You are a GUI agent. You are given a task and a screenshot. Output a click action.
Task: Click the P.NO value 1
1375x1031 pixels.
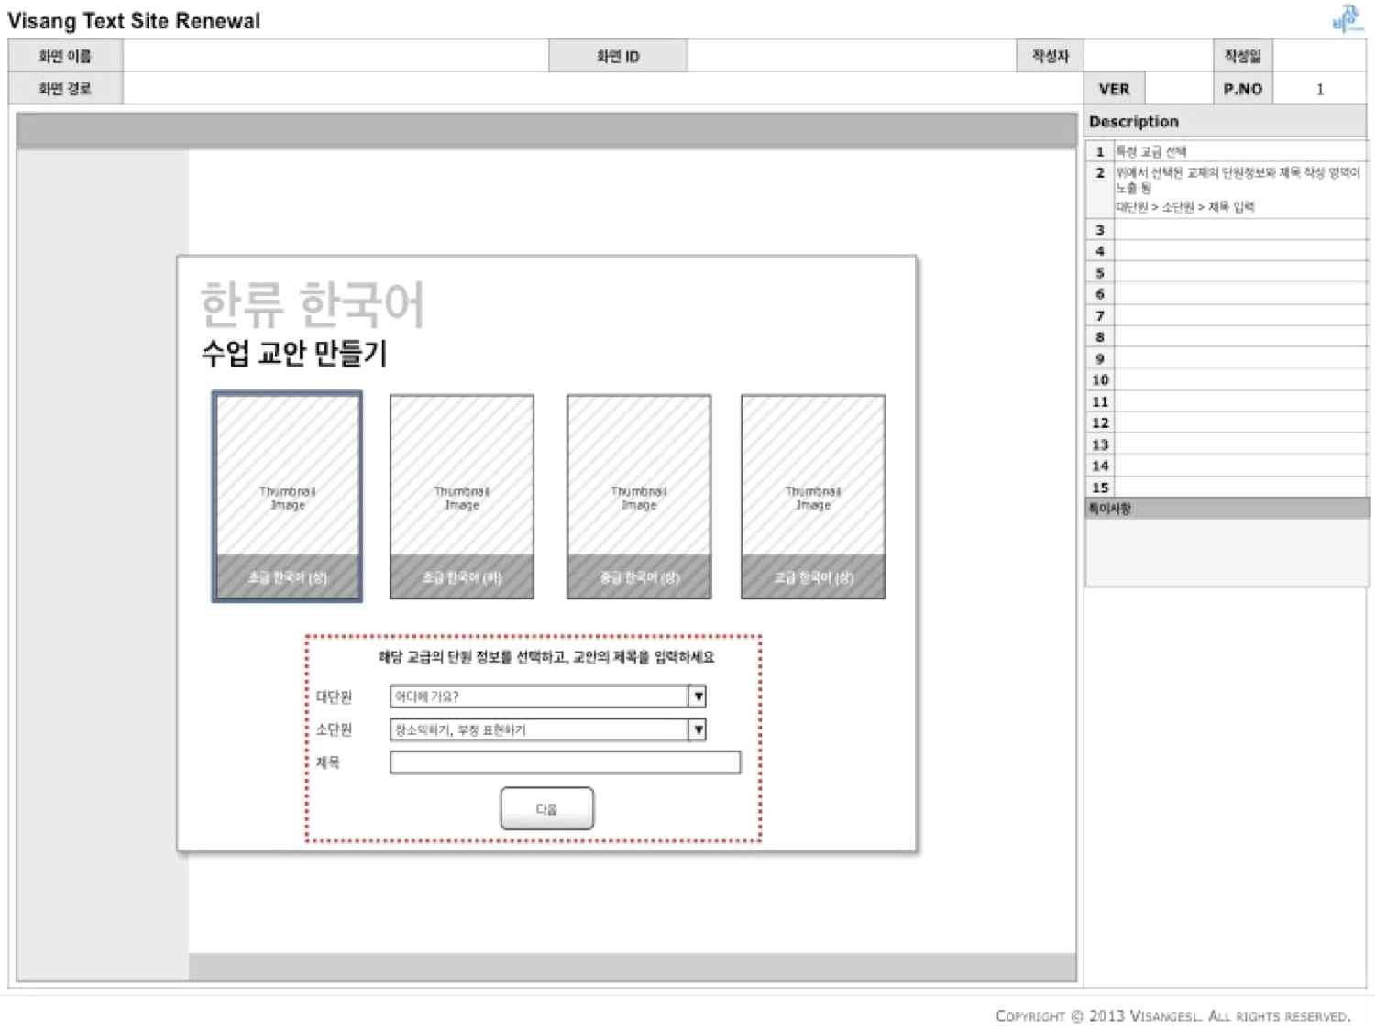point(1320,89)
